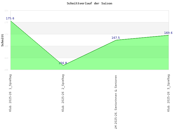Screen dimensions: 179x129
Task: Select the "Schnitt" y-axis label
Action: [x=3, y=40]
